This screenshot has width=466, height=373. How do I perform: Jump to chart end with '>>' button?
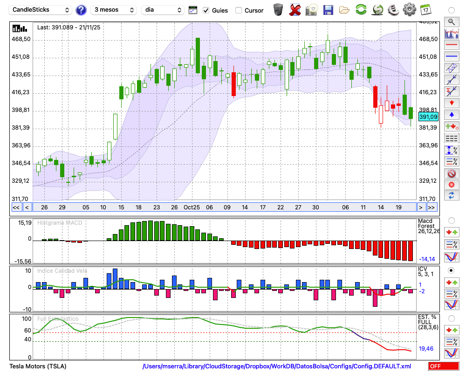tap(432, 207)
